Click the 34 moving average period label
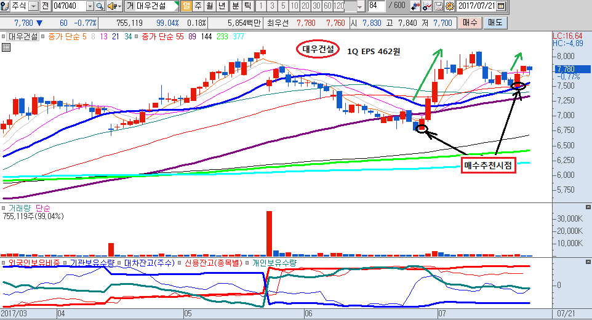 pyautogui.click(x=128, y=36)
